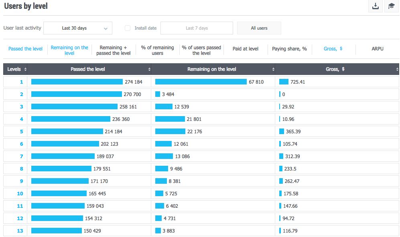This screenshot has width=400, height=237.
Task: Sort by Levels column arrows
Action: click(26, 69)
